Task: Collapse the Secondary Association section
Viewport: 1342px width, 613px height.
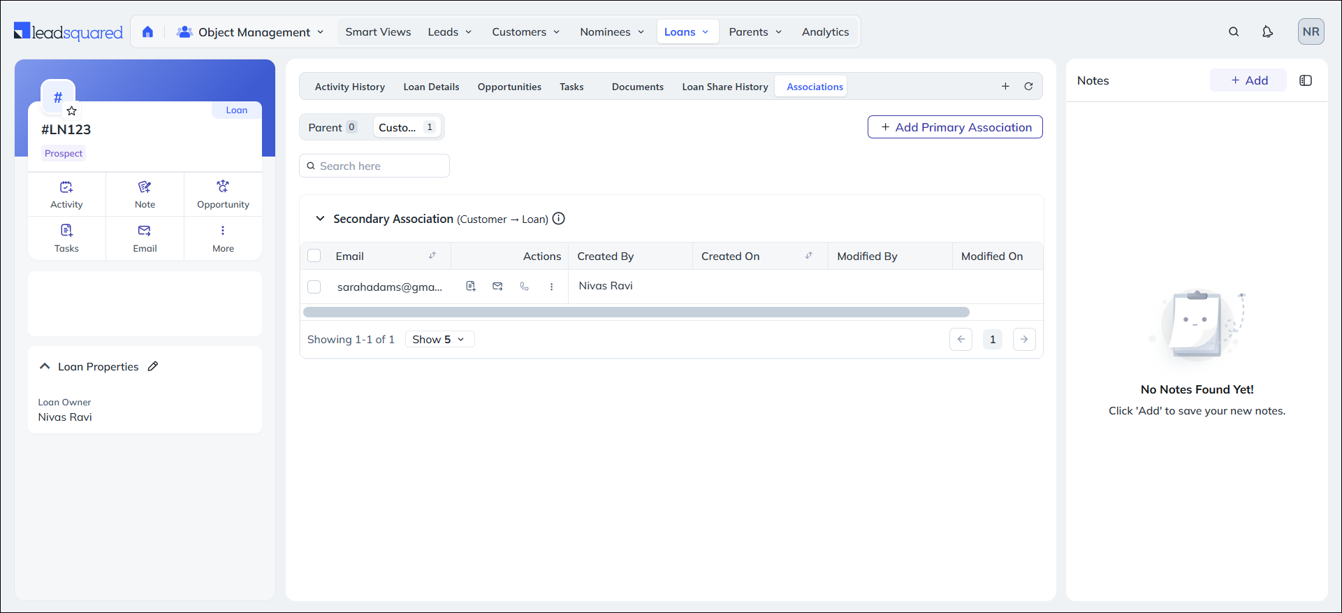Action: point(320,219)
